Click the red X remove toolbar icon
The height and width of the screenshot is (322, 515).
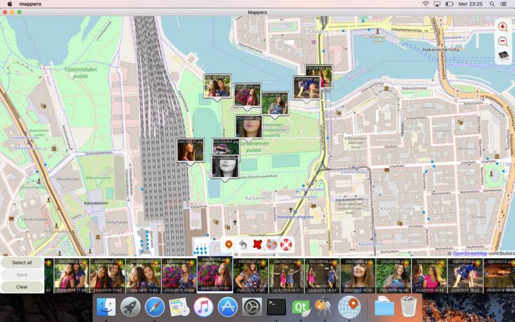tap(257, 245)
